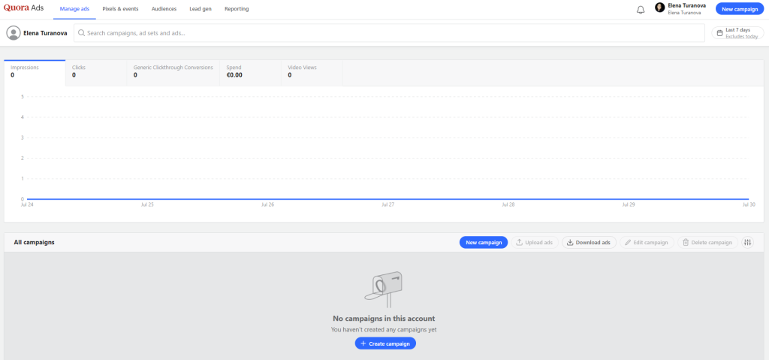Select the Video Views metric tab
The height and width of the screenshot is (360, 769).
coord(312,71)
